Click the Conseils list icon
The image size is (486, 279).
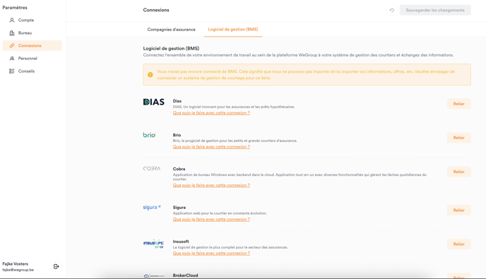click(x=12, y=71)
